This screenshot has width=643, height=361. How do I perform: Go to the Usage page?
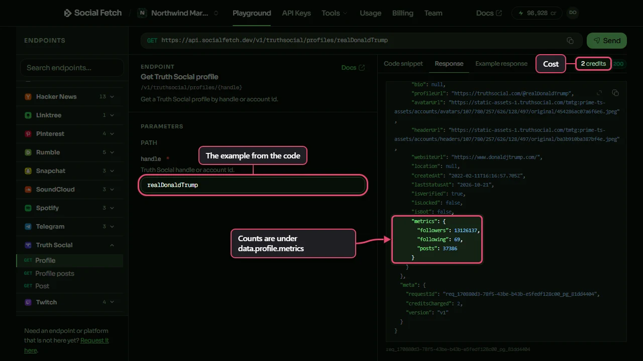coord(370,13)
